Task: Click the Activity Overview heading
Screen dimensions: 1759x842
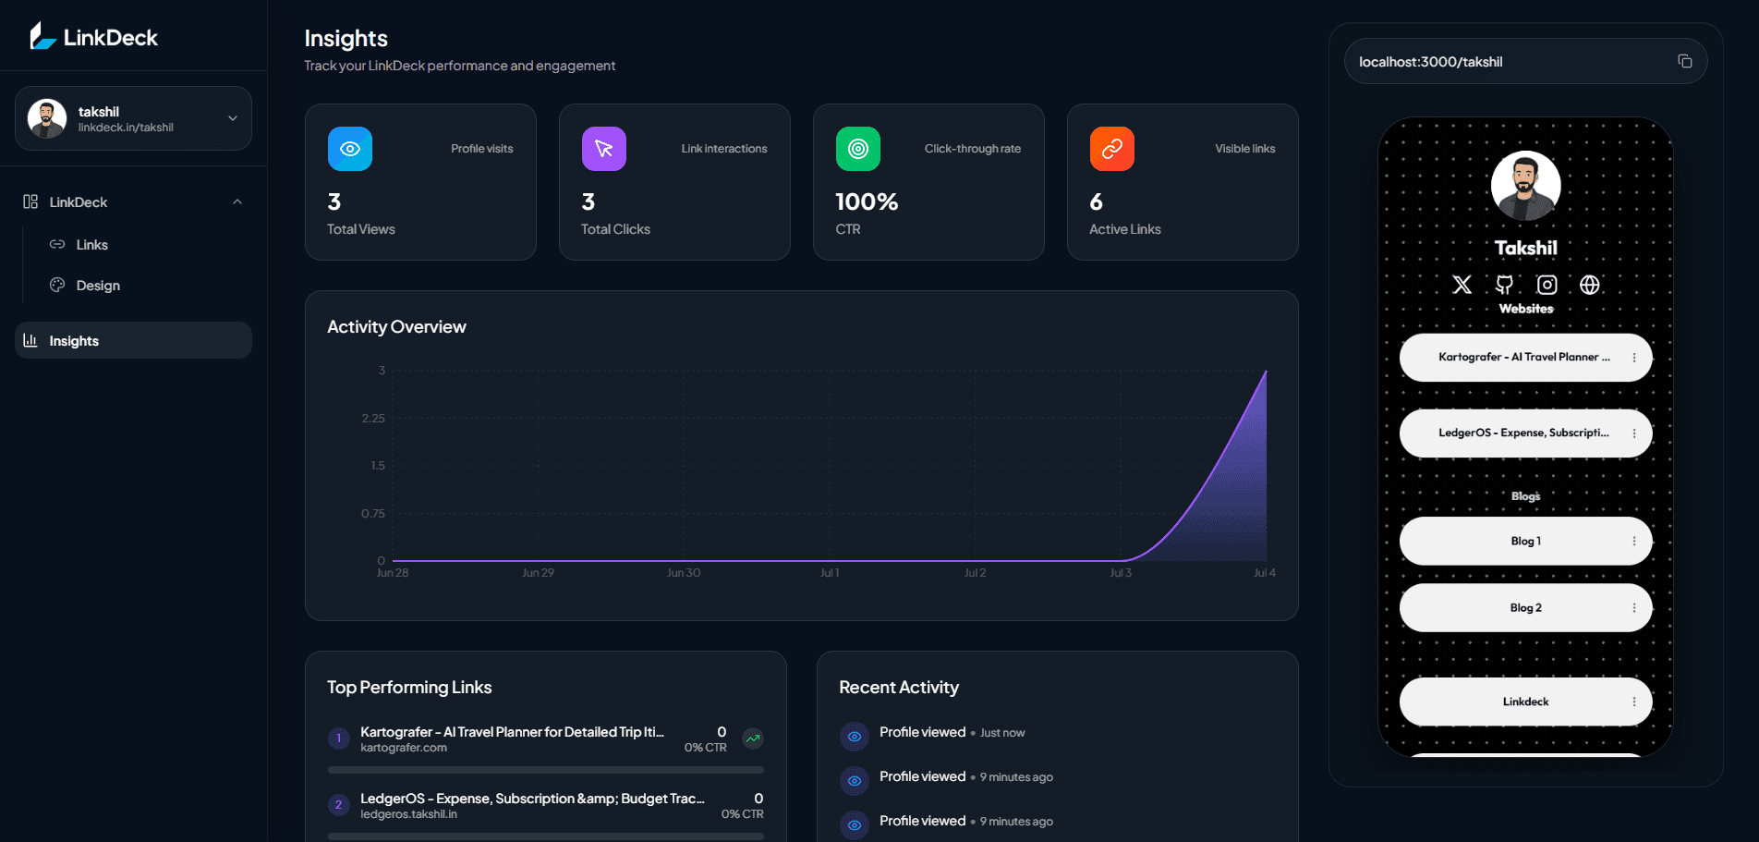Action: tap(396, 327)
